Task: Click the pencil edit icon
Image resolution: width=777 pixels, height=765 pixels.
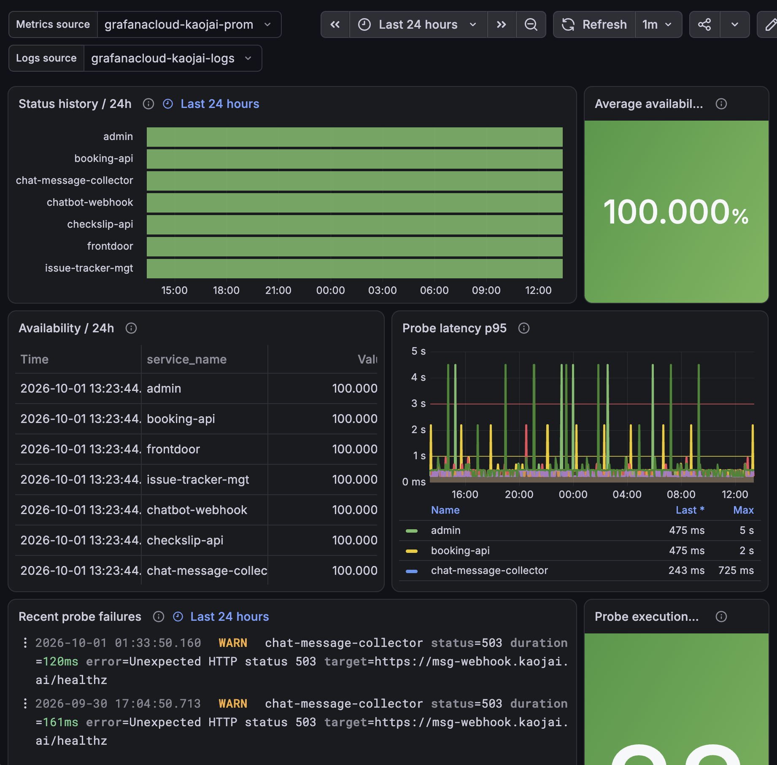Action: (x=770, y=24)
